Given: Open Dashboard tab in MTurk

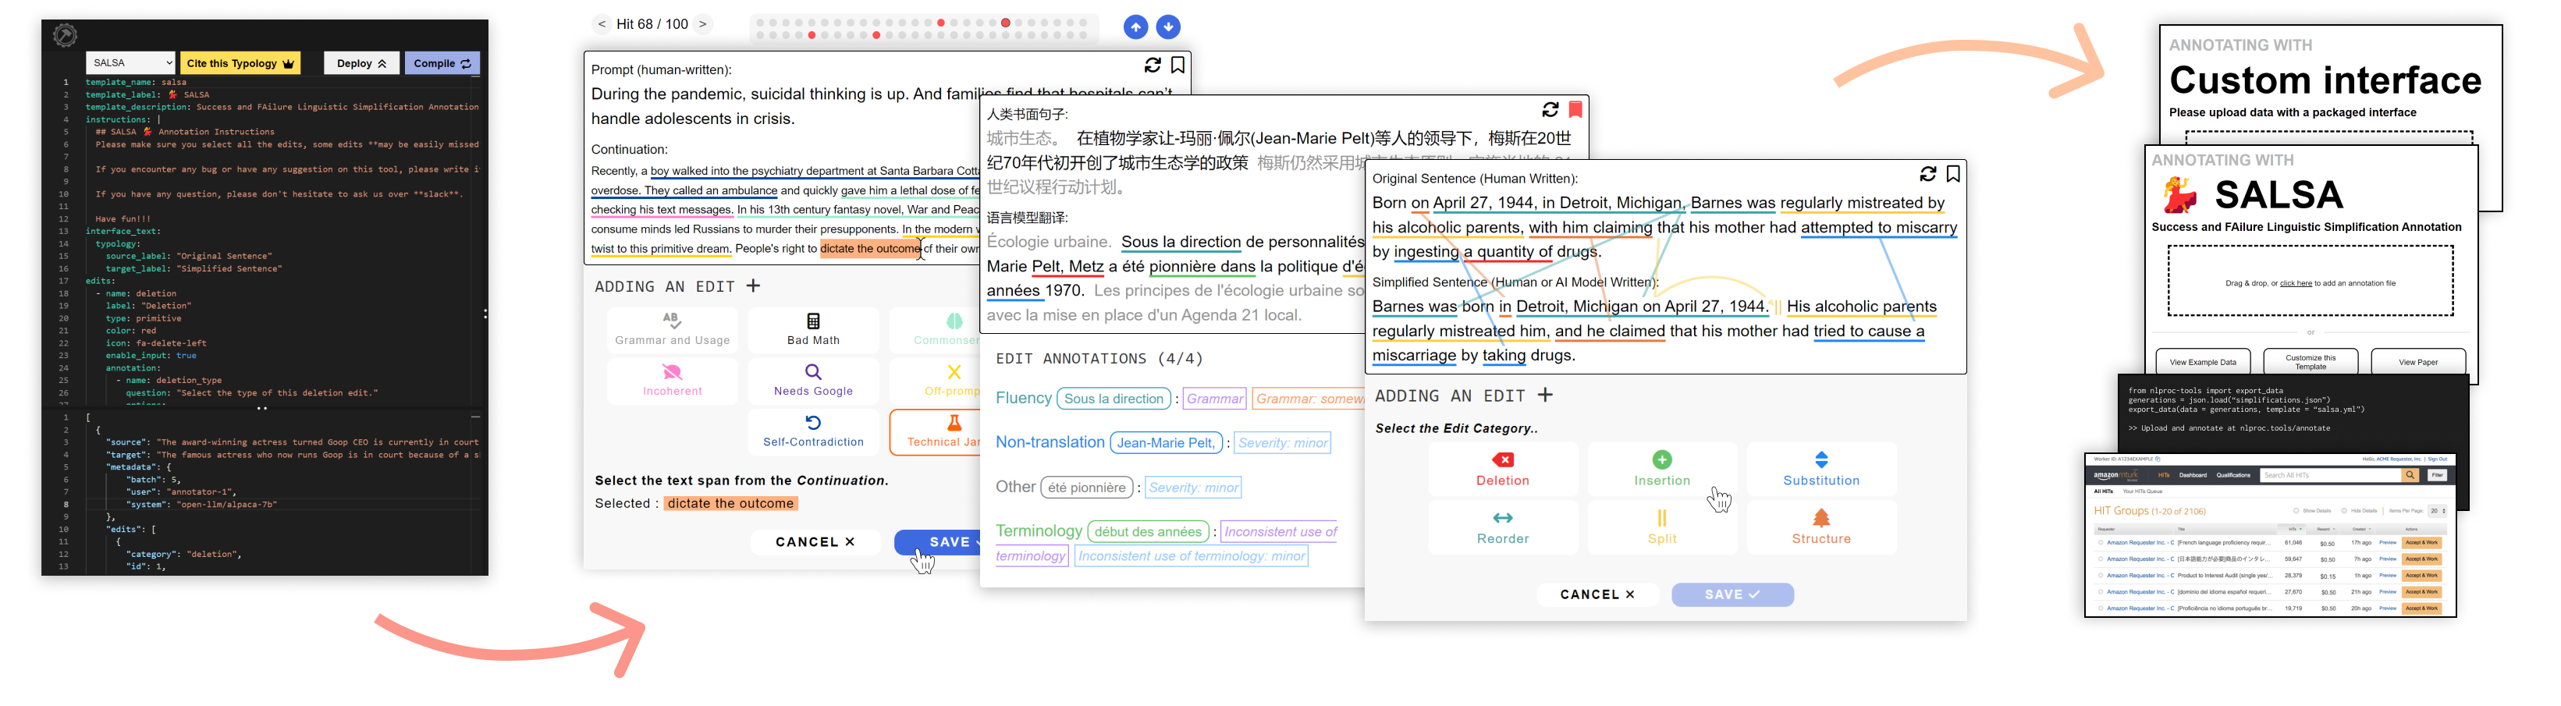Looking at the screenshot, I should [2192, 475].
